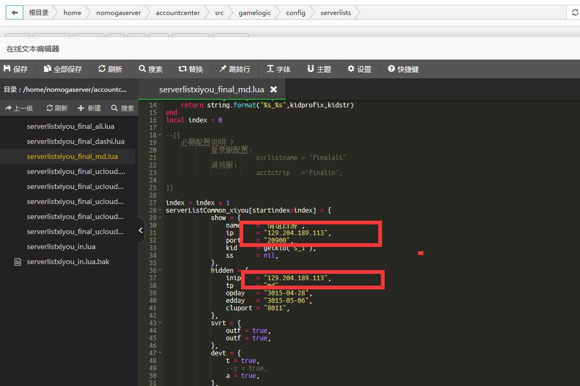The height and width of the screenshot is (386, 580).
Task: Show 快捷键 keyboard shortcuts help
Action: [x=404, y=69]
